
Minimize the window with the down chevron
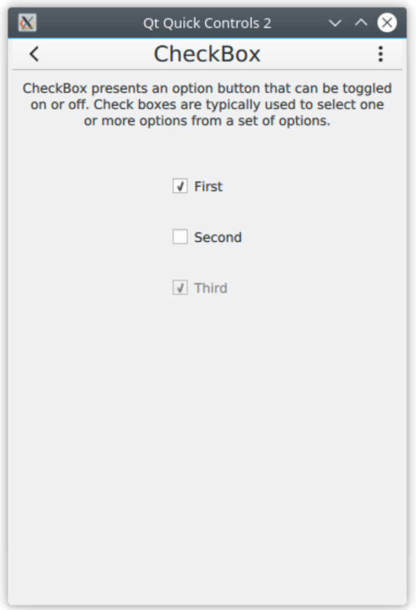pos(336,23)
